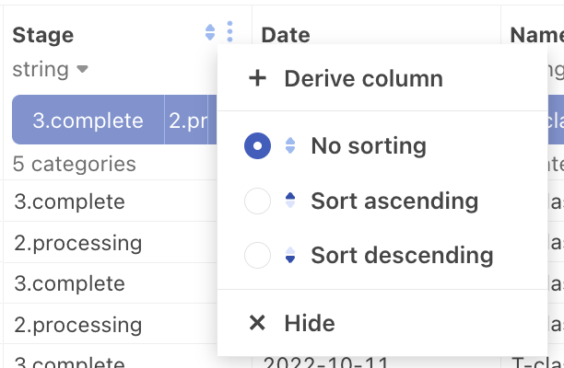Select the No sorting radio button
The image size is (564, 368).
[258, 145]
